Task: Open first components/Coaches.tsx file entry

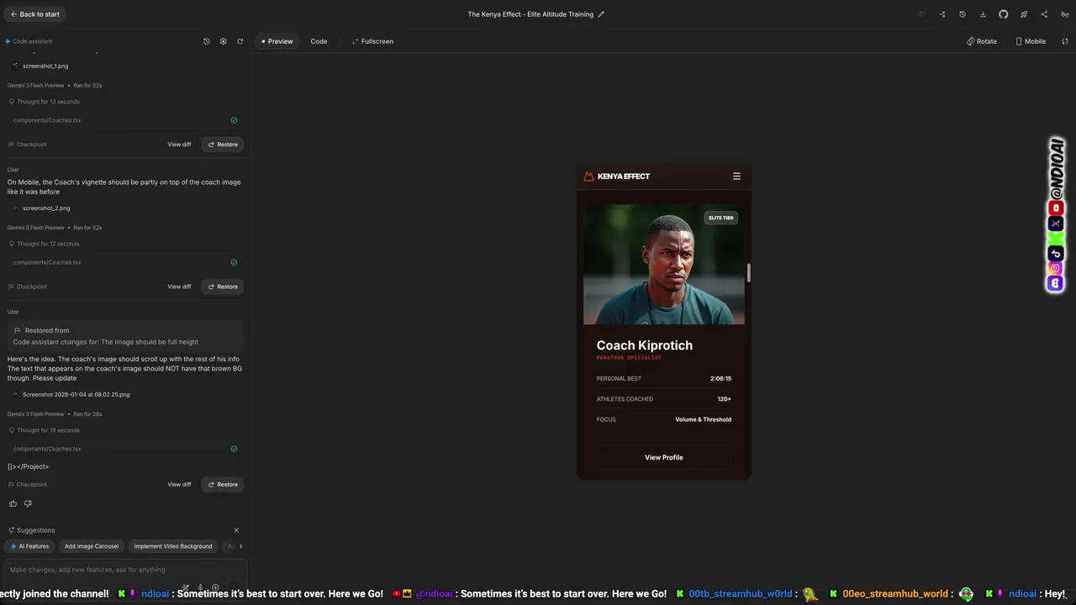Action: click(x=125, y=120)
